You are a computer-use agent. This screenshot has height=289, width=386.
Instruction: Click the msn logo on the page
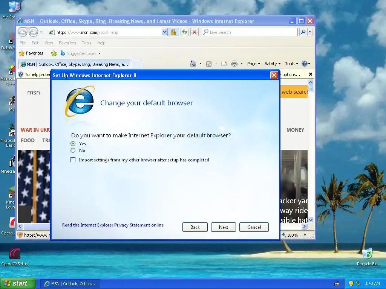(x=34, y=93)
